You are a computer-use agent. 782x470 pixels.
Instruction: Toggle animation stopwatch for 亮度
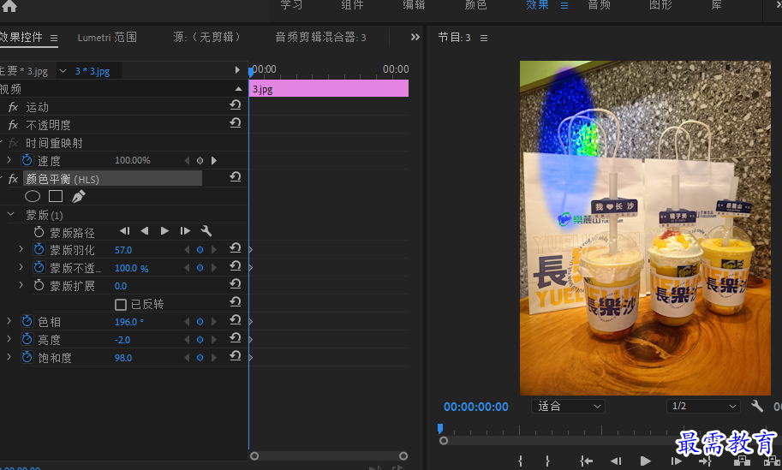click(x=27, y=339)
